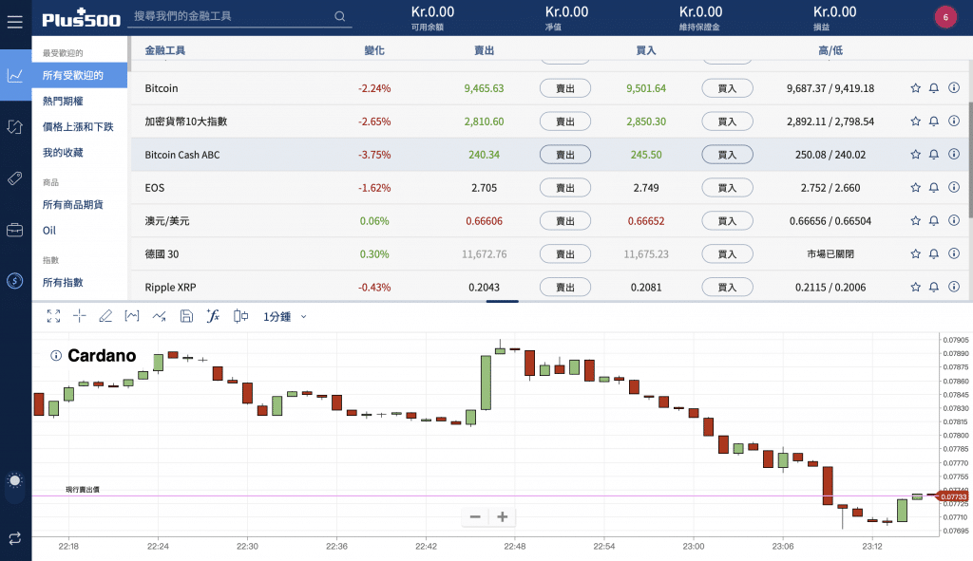
Task: Open the fx indicators tool on the chart
Action: (213, 316)
